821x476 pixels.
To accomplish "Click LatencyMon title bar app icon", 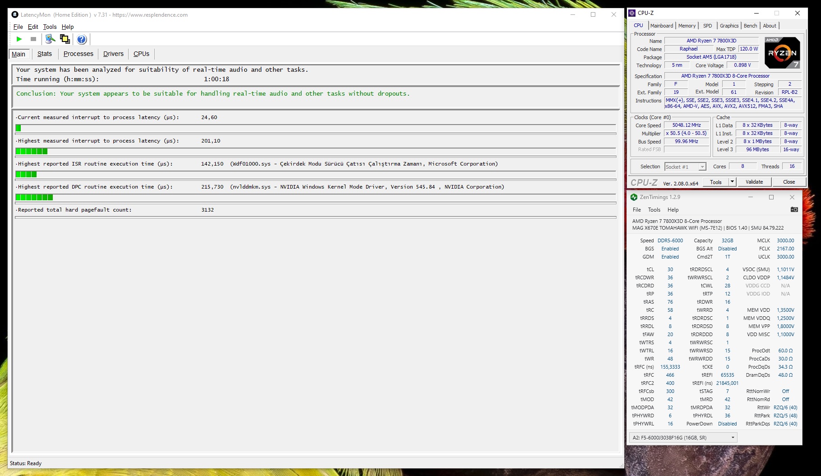I will 15,15.
